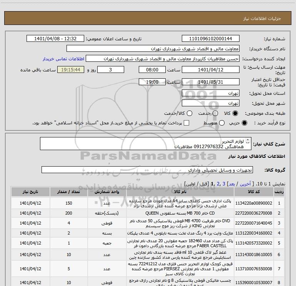Select the کالا radio button
Image resolution: width=296 pixels, height=286 pixels.
click(x=235, y=113)
